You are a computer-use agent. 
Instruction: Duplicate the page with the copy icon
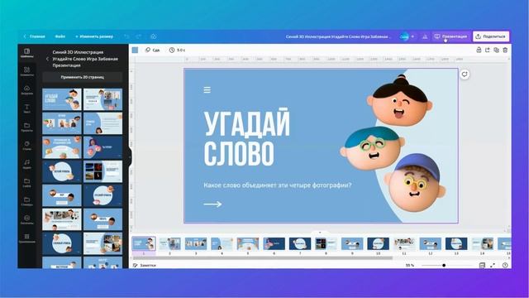[496, 50]
